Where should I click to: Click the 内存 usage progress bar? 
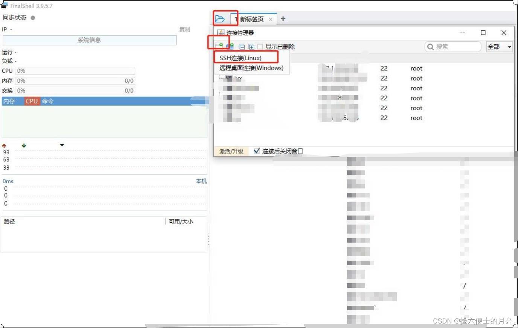point(75,80)
